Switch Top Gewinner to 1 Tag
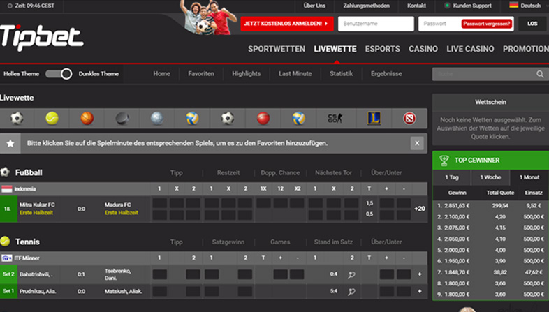The image size is (549, 312). click(x=452, y=177)
